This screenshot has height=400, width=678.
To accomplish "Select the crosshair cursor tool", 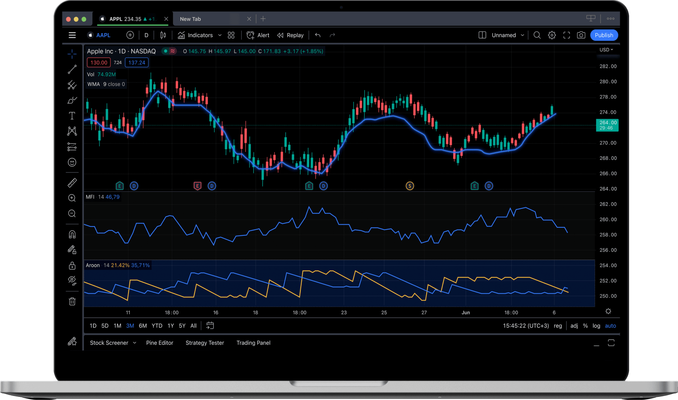I will tap(72, 54).
